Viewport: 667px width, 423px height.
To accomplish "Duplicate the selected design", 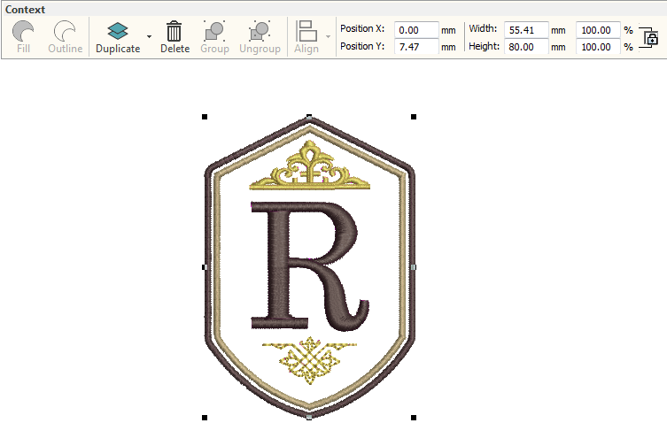I will click(x=118, y=37).
